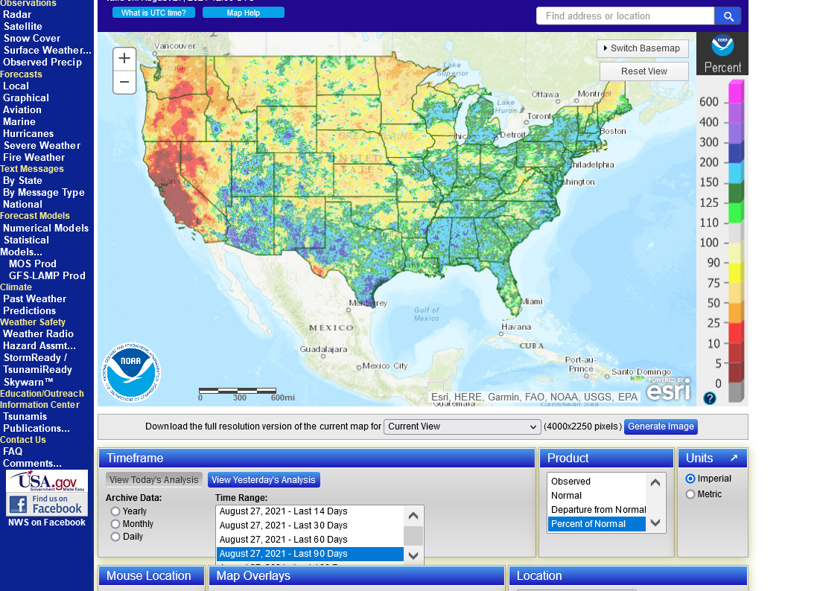Open the Past Weather sidebar link
Screen dimensions: 820x591
[x=34, y=299]
